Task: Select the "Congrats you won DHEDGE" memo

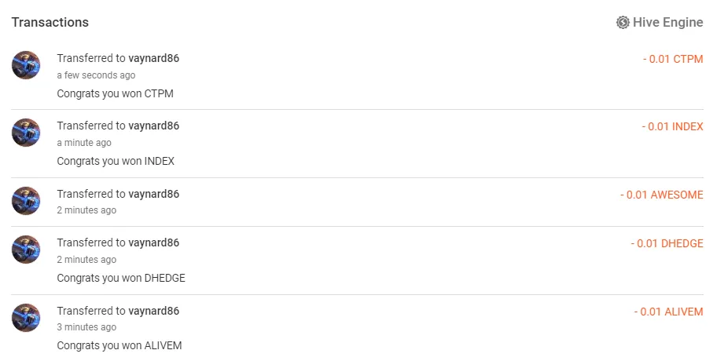Action: (121, 278)
